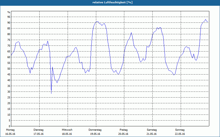Click the '40' y-axis value
Screen dimensions: 220x137
9,80
